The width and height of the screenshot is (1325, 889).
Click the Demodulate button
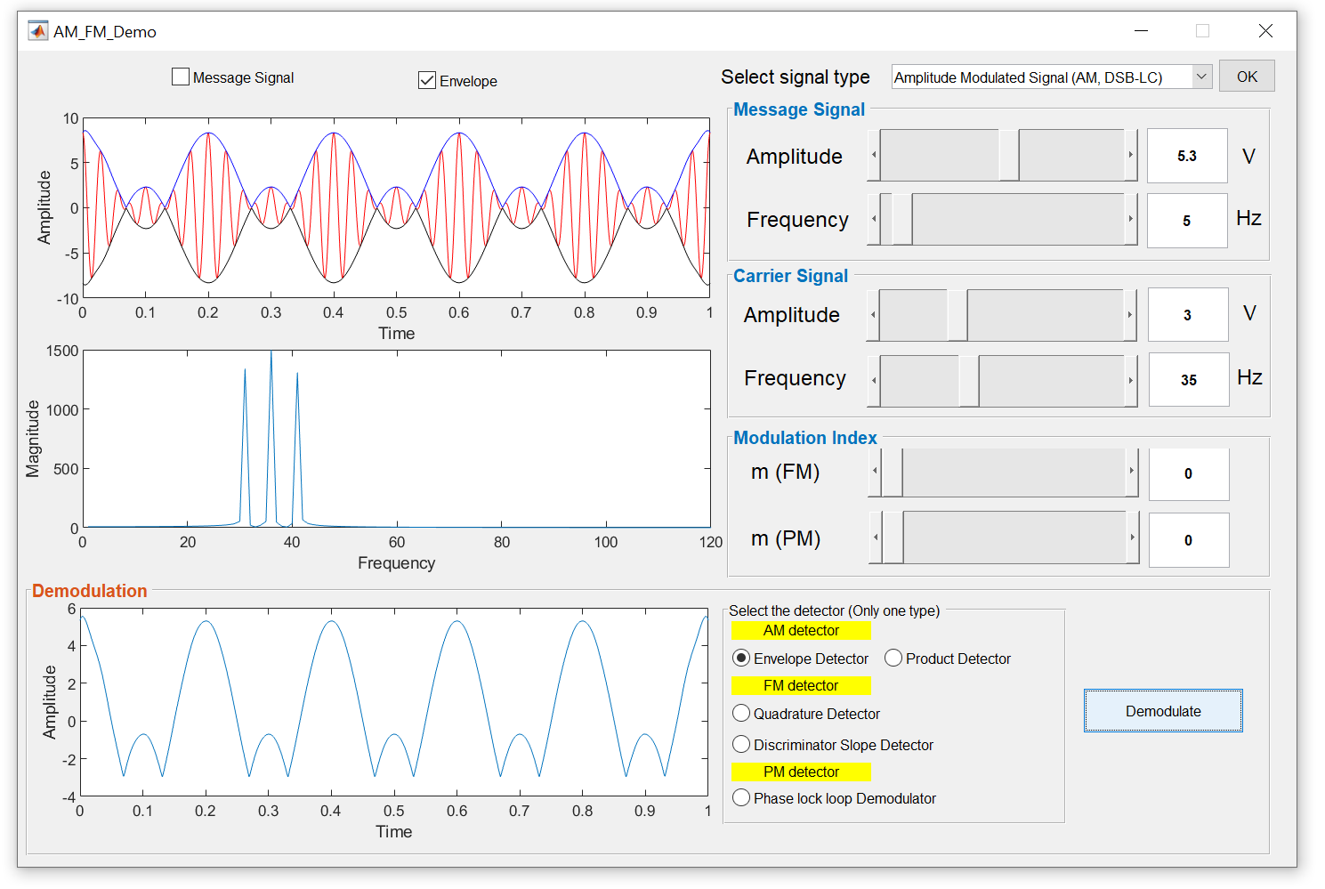[1163, 710]
